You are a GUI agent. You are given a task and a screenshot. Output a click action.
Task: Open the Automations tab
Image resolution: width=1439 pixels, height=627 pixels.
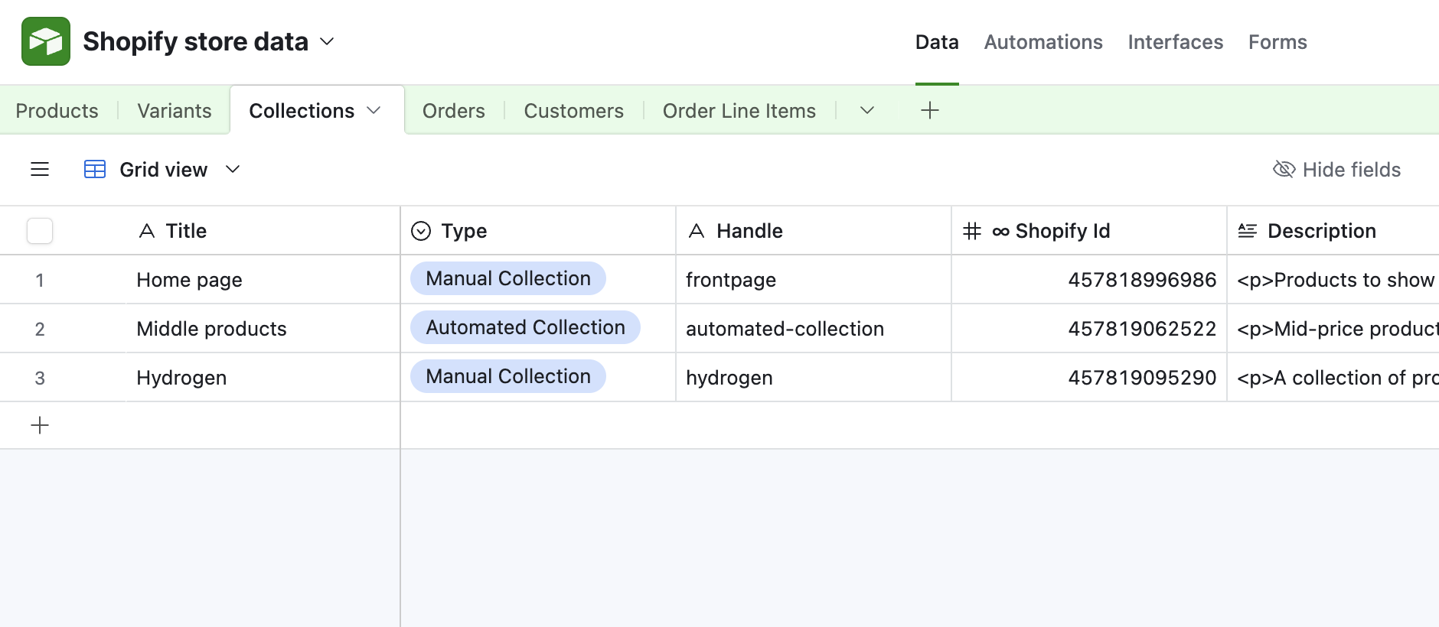[1043, 42]
